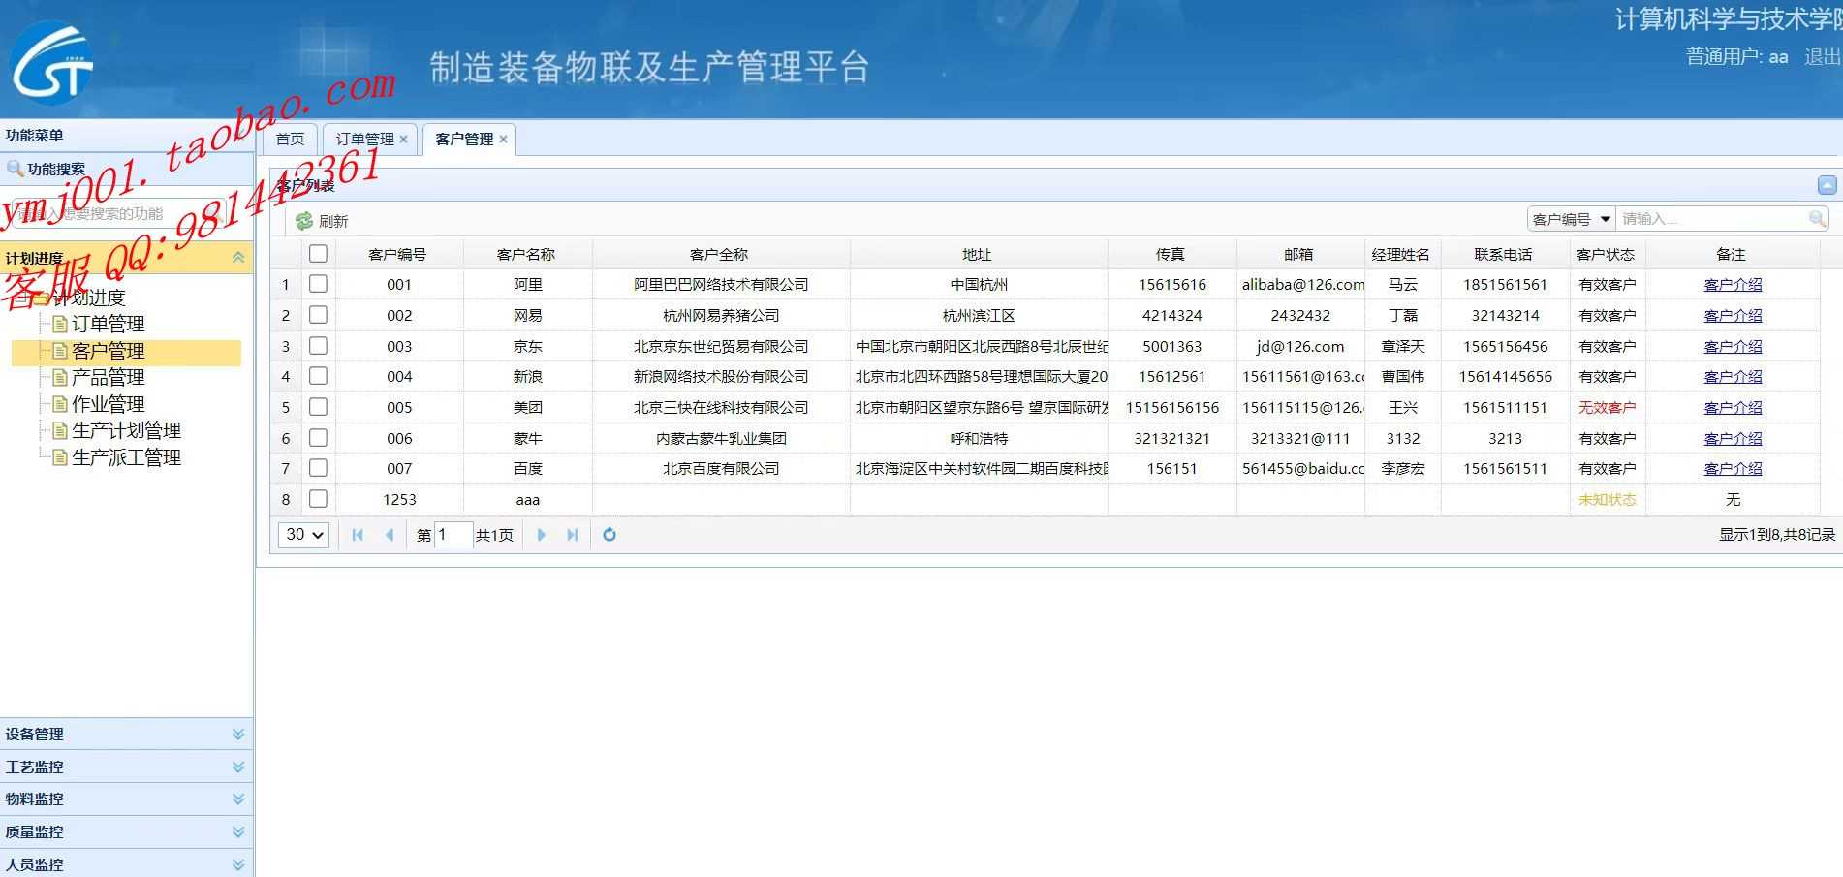Screen dimensions: 1843x877
Task: Check the row for customer 001 阿里
Action: (x=318, y=284)
